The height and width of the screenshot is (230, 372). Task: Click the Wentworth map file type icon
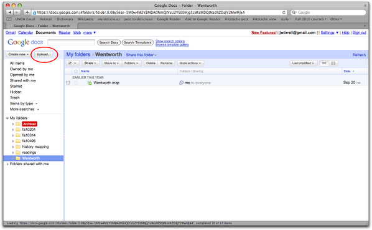(90, 83)
